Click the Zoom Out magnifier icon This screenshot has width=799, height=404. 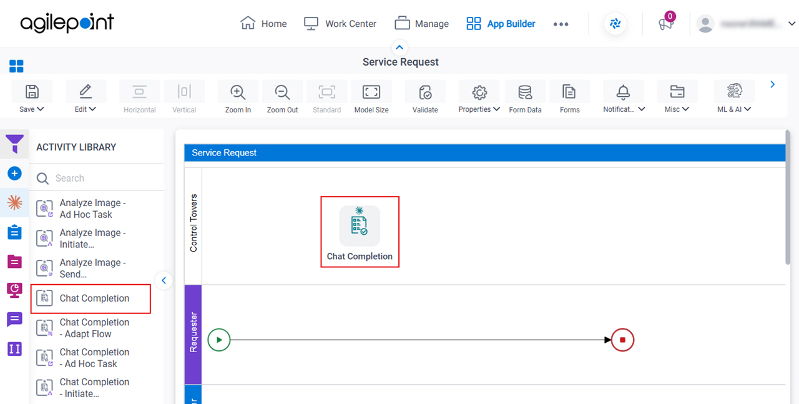(282, 92)
